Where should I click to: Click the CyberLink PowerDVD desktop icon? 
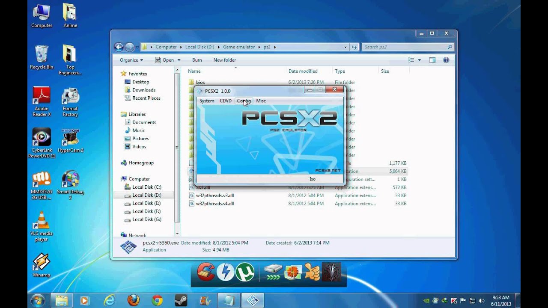tap(42, 143)
